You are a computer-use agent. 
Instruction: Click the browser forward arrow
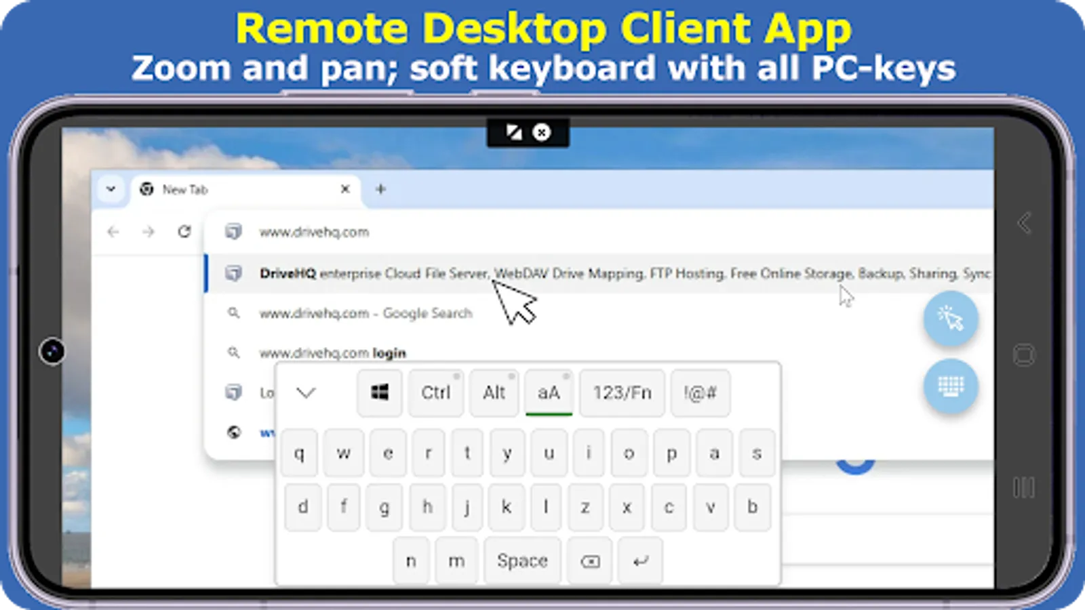pyautogui.click(x=149, y=232)
